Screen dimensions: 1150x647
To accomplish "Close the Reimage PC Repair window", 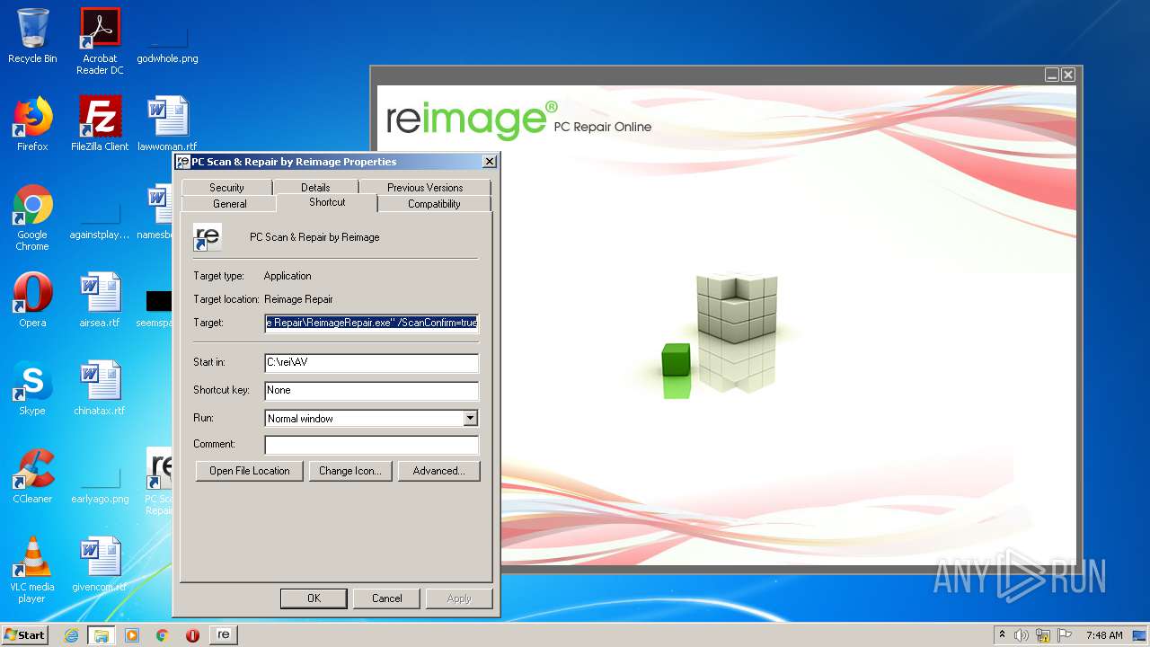I will [1068, 75].
